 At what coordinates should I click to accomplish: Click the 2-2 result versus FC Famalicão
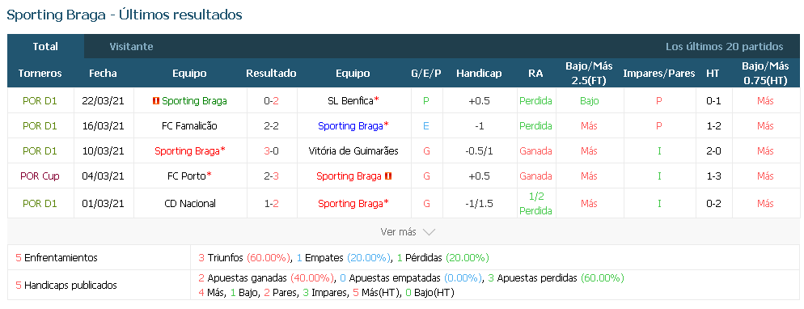click(x=271, y=126)
